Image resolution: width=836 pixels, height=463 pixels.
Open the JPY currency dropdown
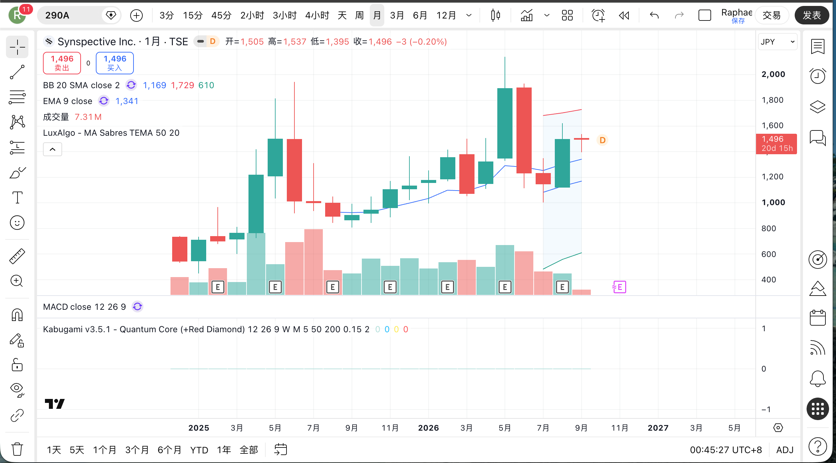click(x=778, y=42)
